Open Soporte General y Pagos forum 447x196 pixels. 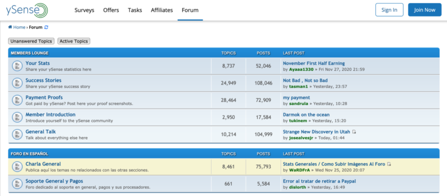[55, 181]
